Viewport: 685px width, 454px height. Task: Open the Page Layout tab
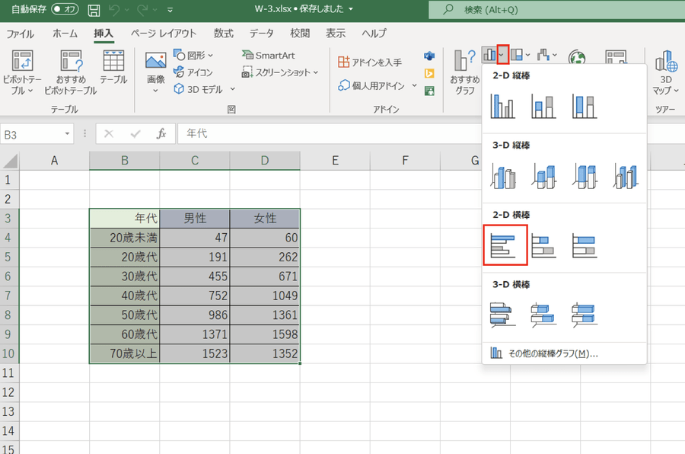coord(163,34)
